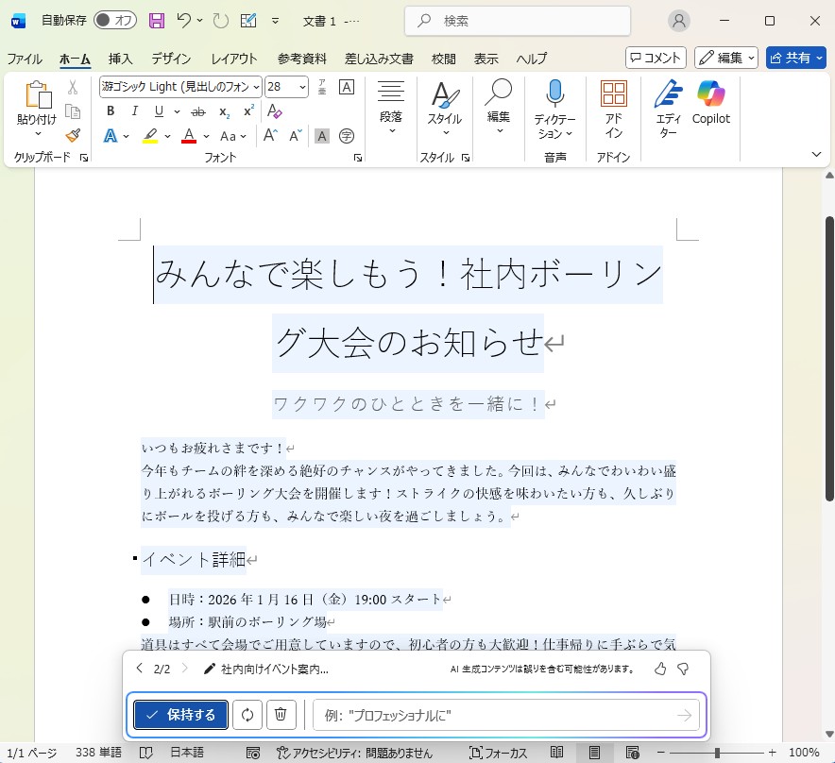The image size is (835, 763).
Task: Toggle Italic formatting
Action: [135, 111]
